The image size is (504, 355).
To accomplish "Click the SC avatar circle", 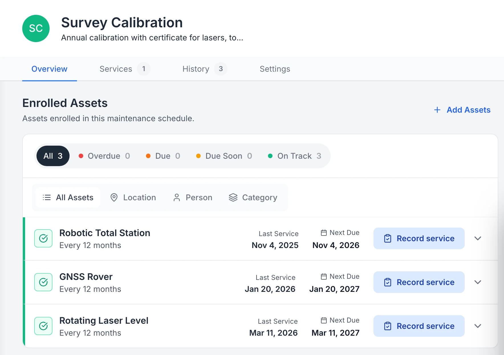I will pyautogui.click(x=36, y=28).
